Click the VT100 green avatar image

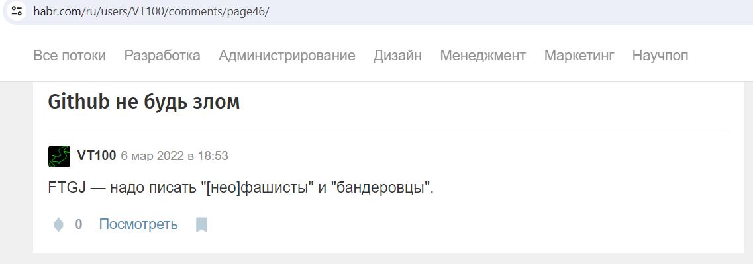[x=59, y=156]
